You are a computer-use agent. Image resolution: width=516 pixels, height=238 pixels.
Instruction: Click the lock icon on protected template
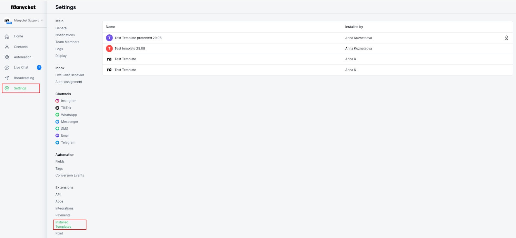click(x=506, y=38)
